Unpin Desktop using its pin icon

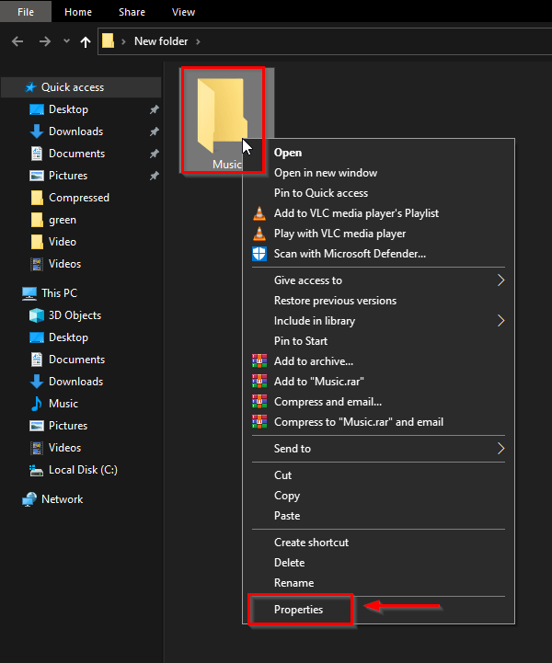coord(154,109)
